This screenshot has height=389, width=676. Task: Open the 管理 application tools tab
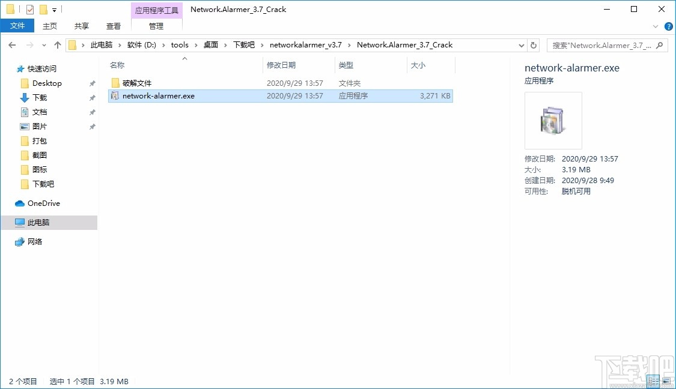coord(156,26)
